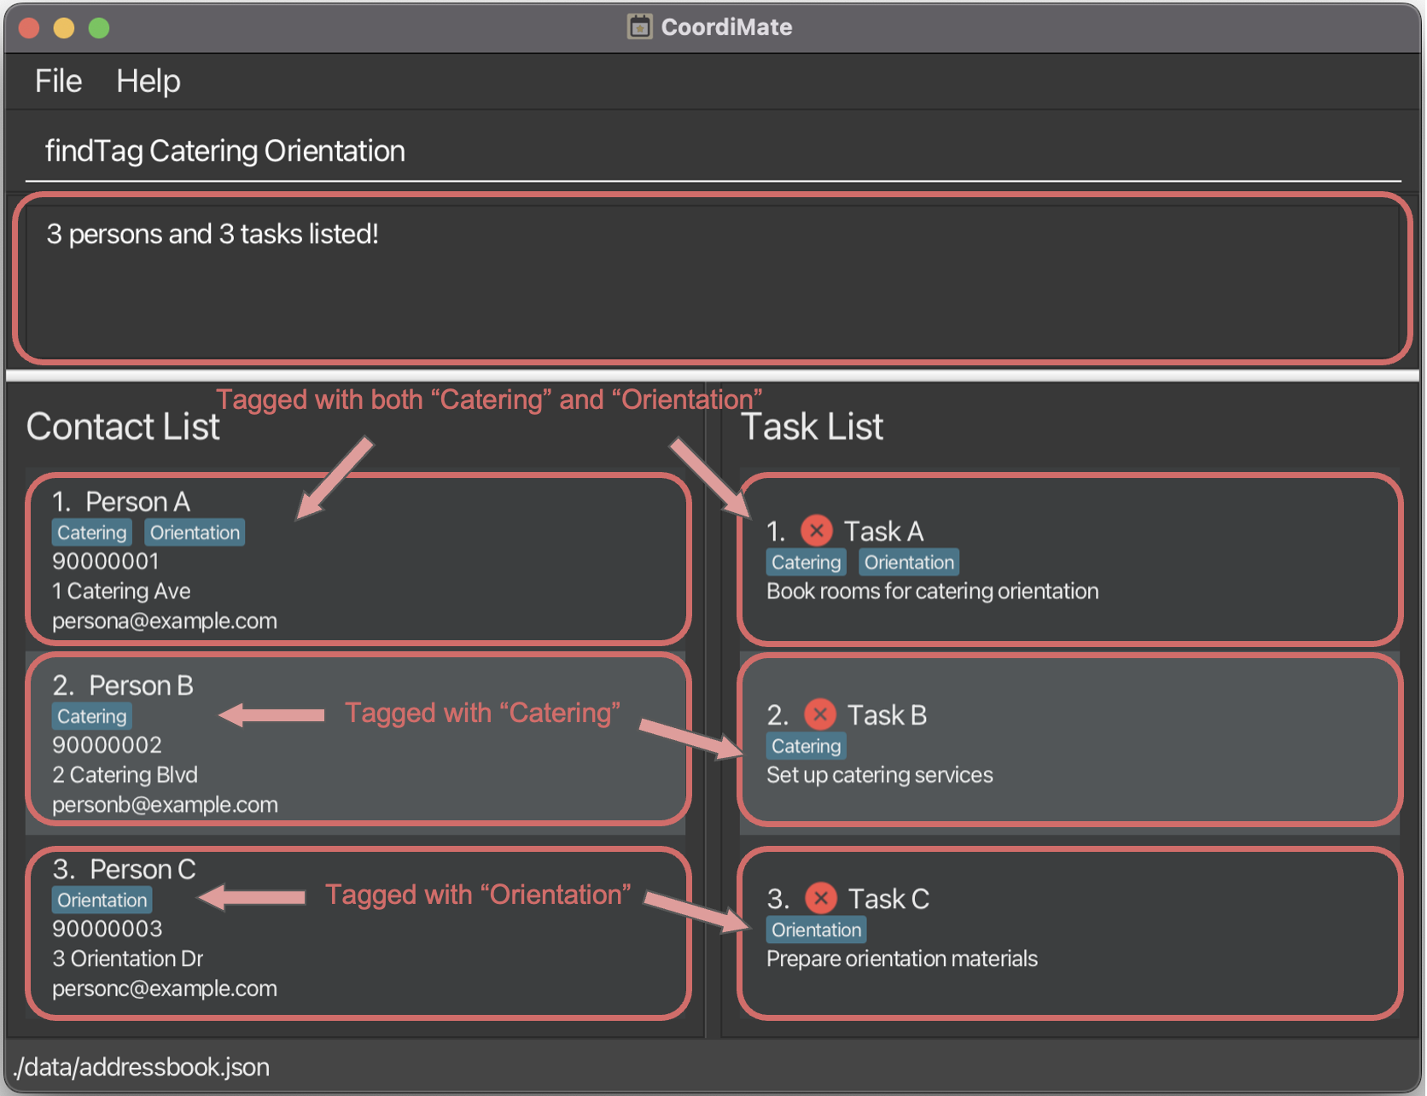
Task: Click persona@example.com email in Person A card
Action: click(x=165, y=621)
